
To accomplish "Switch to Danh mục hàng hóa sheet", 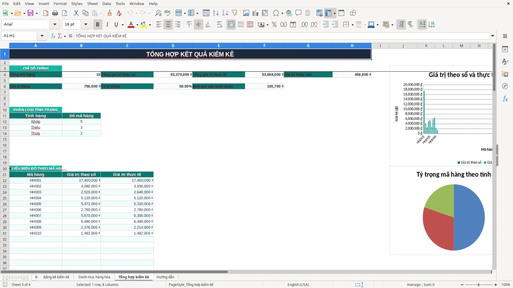I will [x=94, y=277].
